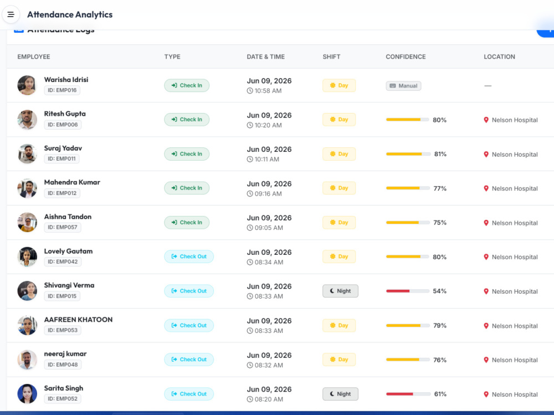
Task: Click clock icon beside 10:20 AM
Action: [250, 125]
